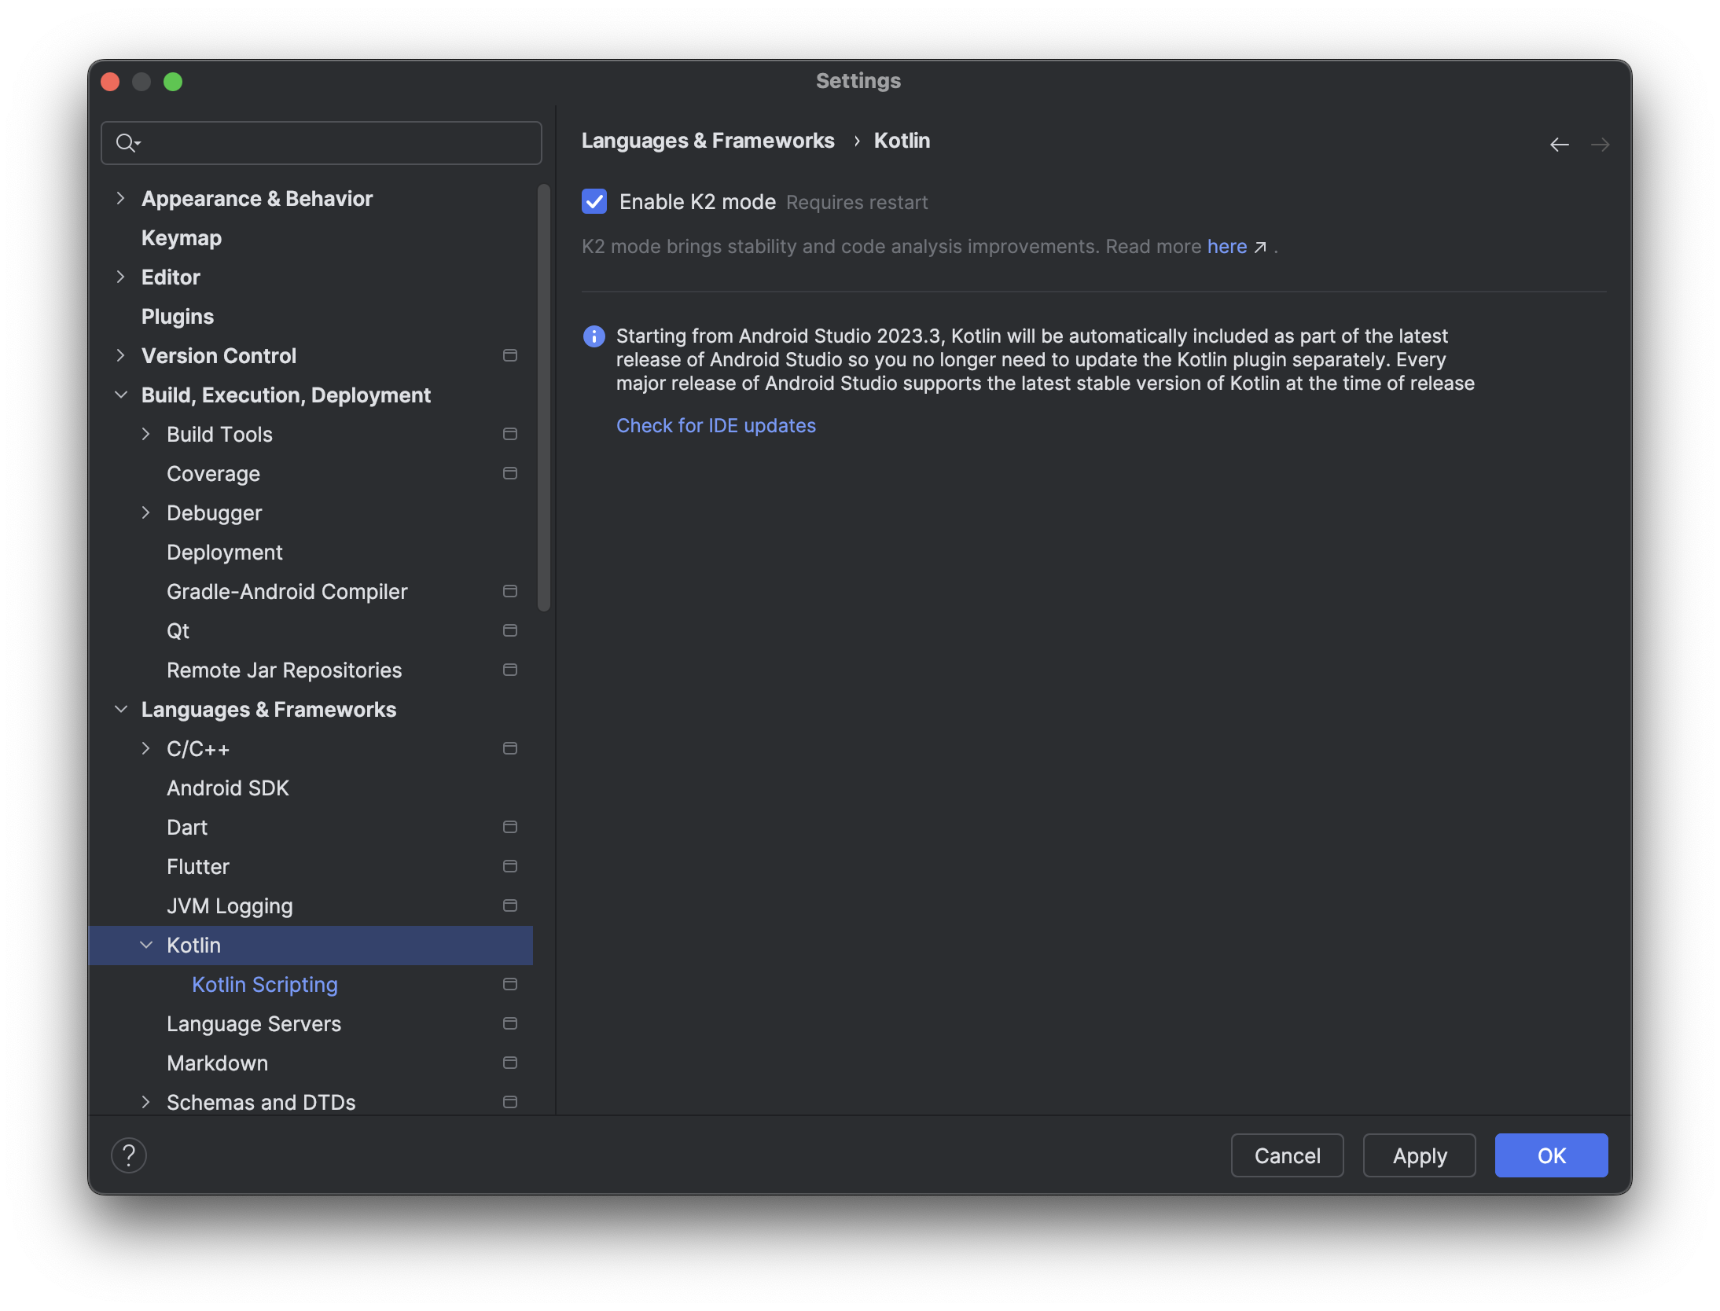Open the Plugins settings page

pos(178,316)
